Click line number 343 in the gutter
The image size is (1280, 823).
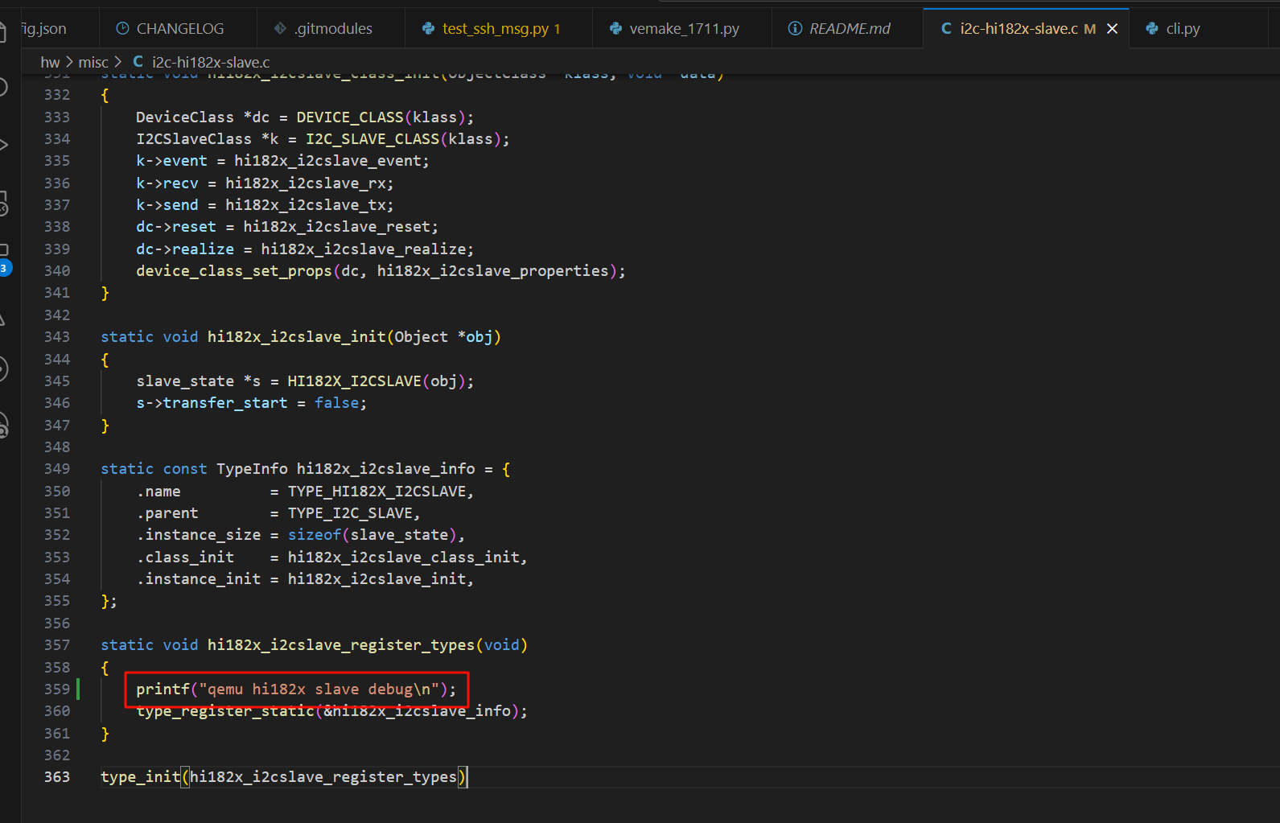[x=56, y=337]
